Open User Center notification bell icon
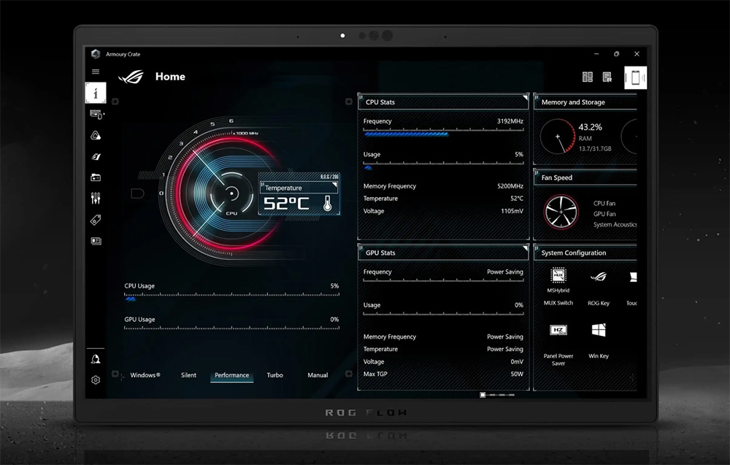 tap(96, 359)
